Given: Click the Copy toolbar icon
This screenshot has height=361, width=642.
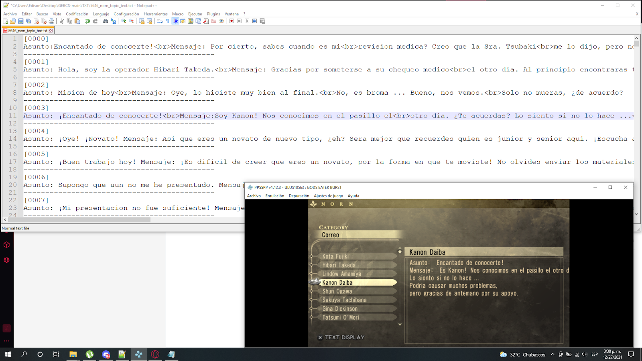Looking at the screenshot, I should [x=69, y=21].
